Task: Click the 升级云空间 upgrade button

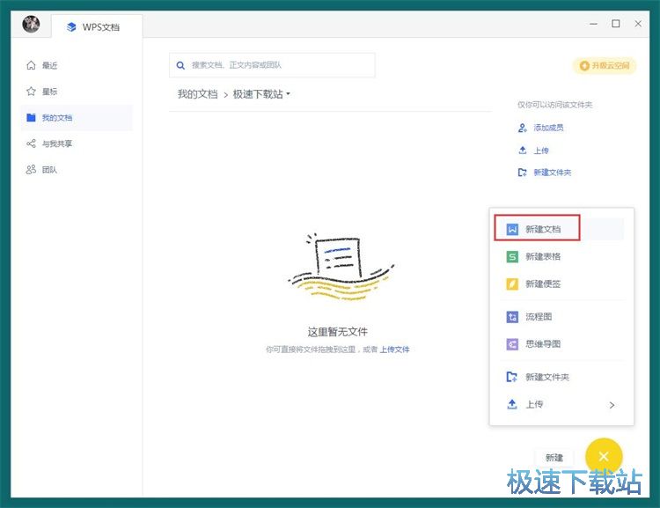Action: point(604,66)
